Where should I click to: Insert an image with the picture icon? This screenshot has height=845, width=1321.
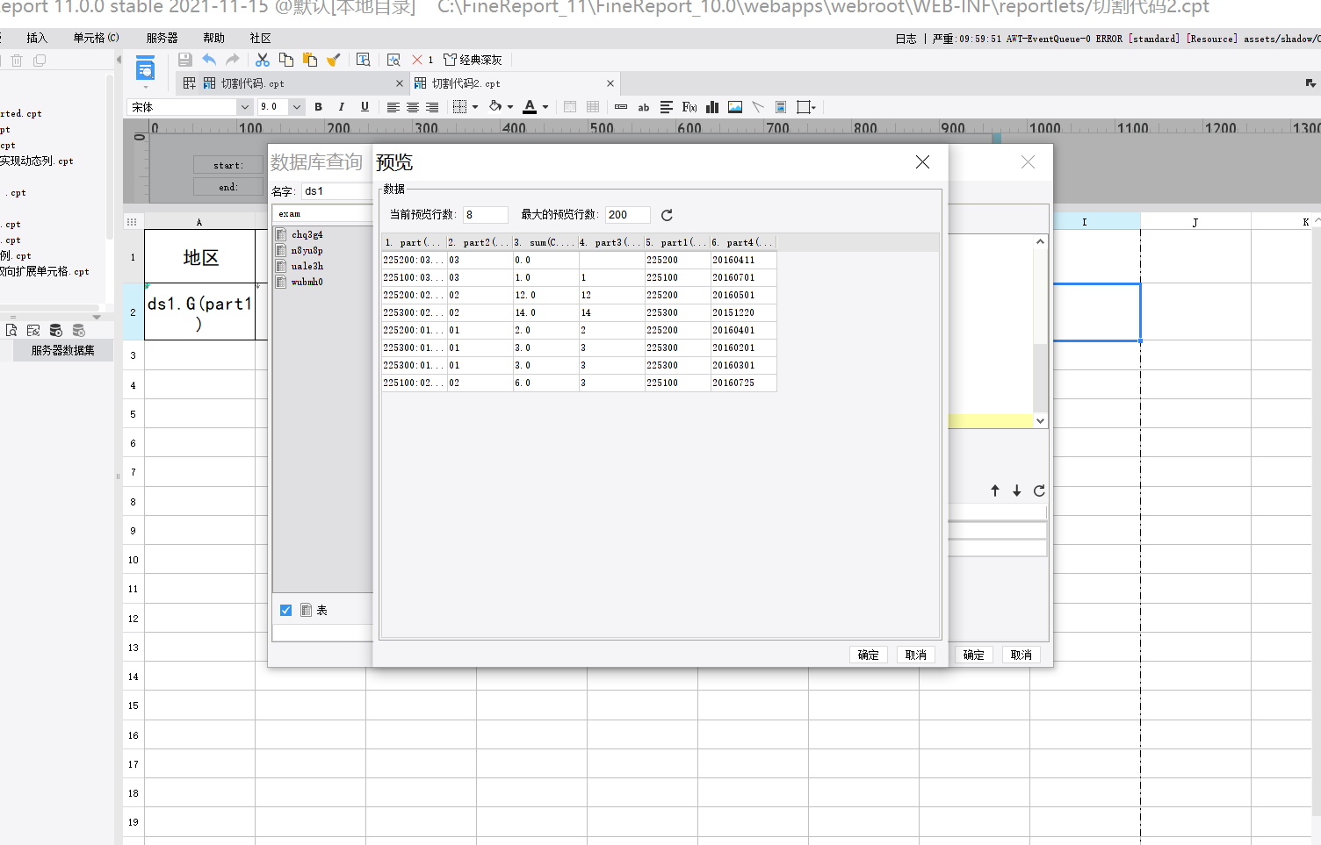735,107
